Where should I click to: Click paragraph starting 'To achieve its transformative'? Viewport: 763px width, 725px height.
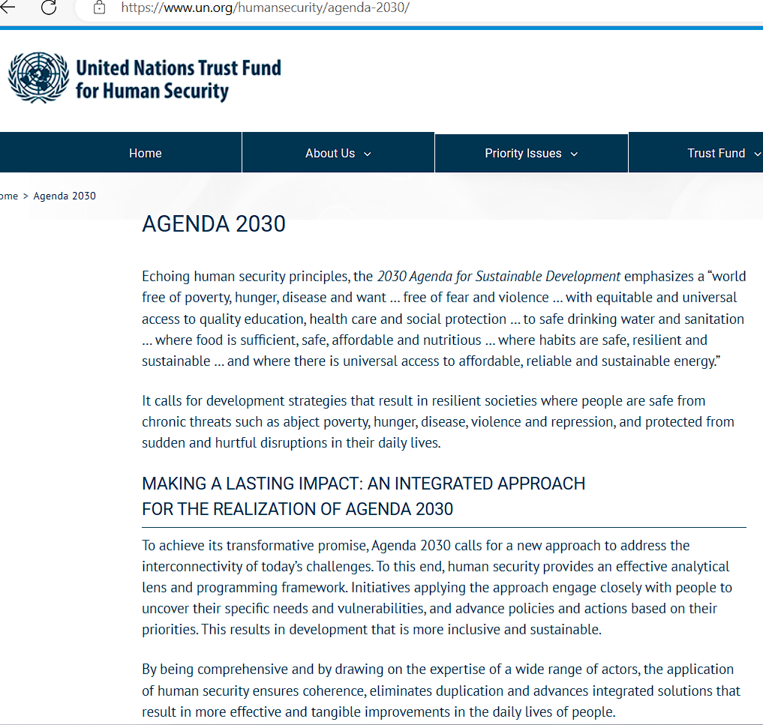pyautogui.click(x=437, y=587)
